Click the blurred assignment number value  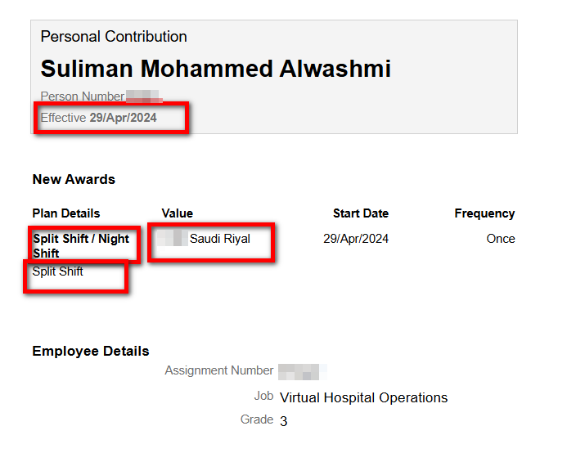pyautogui.click(x=303, y=371)
